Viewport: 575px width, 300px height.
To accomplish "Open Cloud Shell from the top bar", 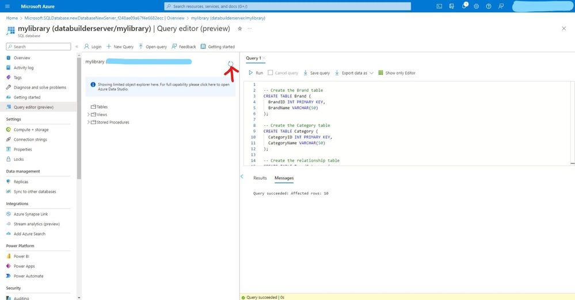I will point(439,6).
